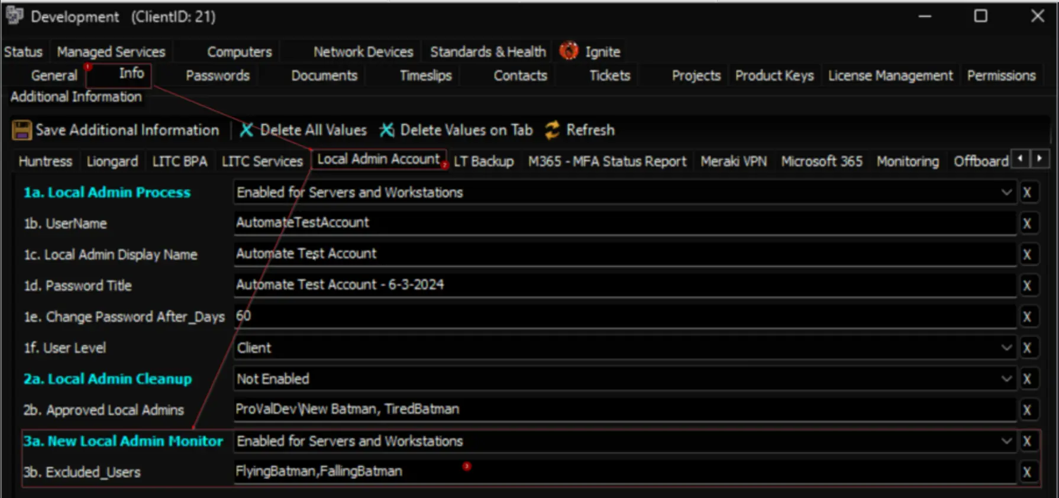Open the Standards & Health tab
Image resolution: width=1059 pixels, height=498 pixels.
488,52
